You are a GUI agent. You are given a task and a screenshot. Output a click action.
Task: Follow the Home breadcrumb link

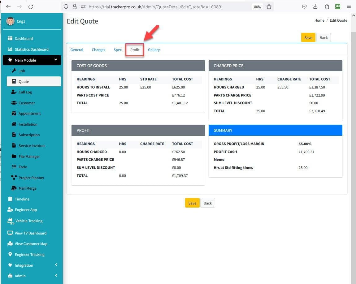pos(319,20)
